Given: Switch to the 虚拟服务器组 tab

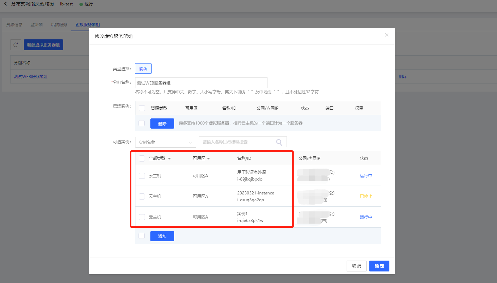Looking at the screenshot, I should (x=88, y=24).
